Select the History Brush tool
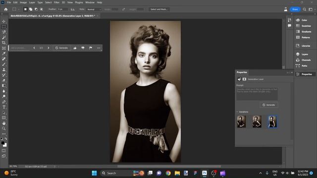The height and width of the screenshot is (178, 317). [x=4, y=75]
